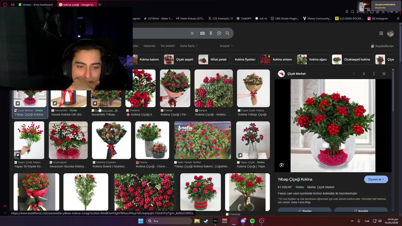Open the large preview image of kokina
Screen dimensions: 402x226
click(x=333, y=126)
